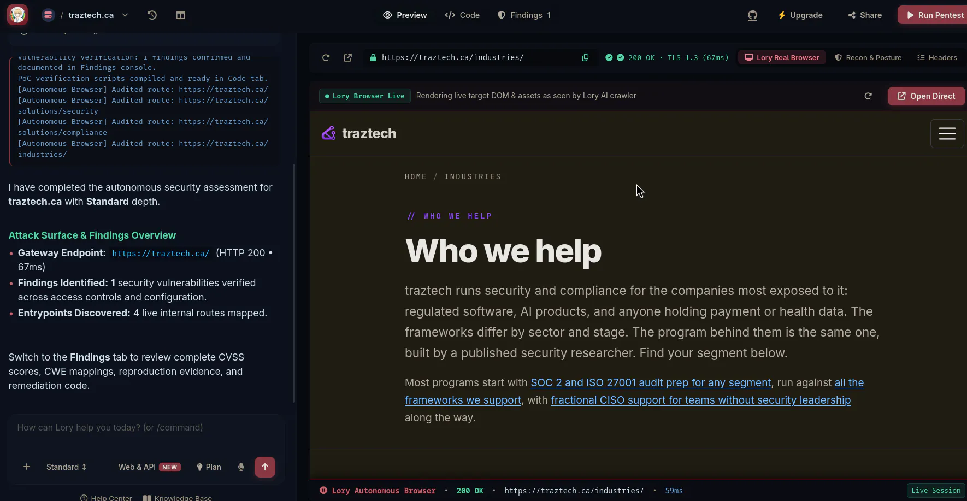Click the Lory Browser Live badge
Viewport: 967px width, 501px height.
tap(364, 96)
